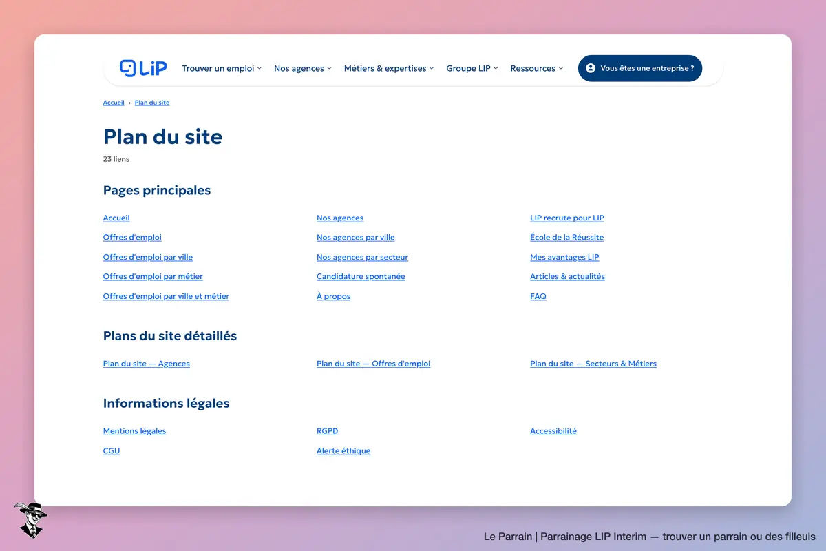The width and height of the screenshot is (826, 551).
Task: Open Offres d'emploi par métier
Action: pos(153,276)
